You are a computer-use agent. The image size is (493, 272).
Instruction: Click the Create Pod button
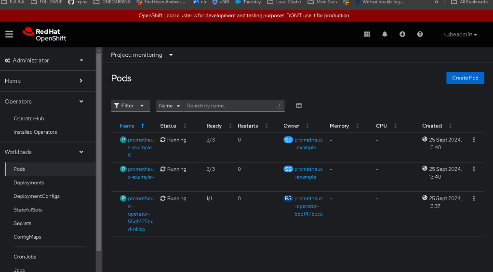coord(465,78)
